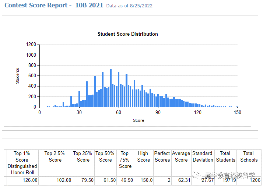
Task: Click the "Top 2.5% Score" column header
Action: click(x=55, y=156)
